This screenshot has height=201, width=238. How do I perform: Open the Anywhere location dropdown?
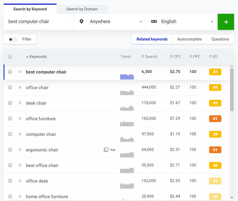pyautogui.click(x=110, y=22)
